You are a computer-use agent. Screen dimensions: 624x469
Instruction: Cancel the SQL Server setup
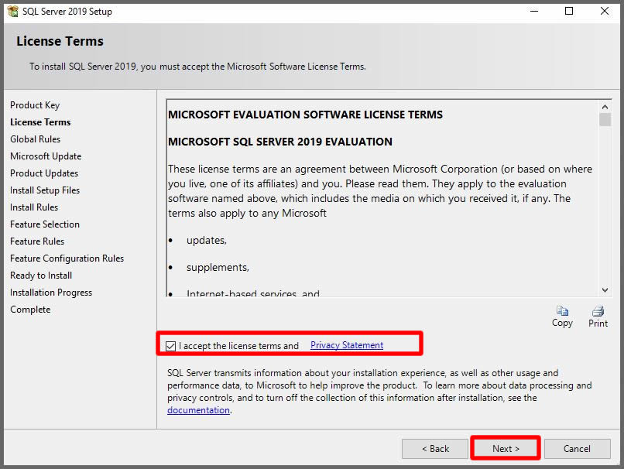[x=577, y=449]
